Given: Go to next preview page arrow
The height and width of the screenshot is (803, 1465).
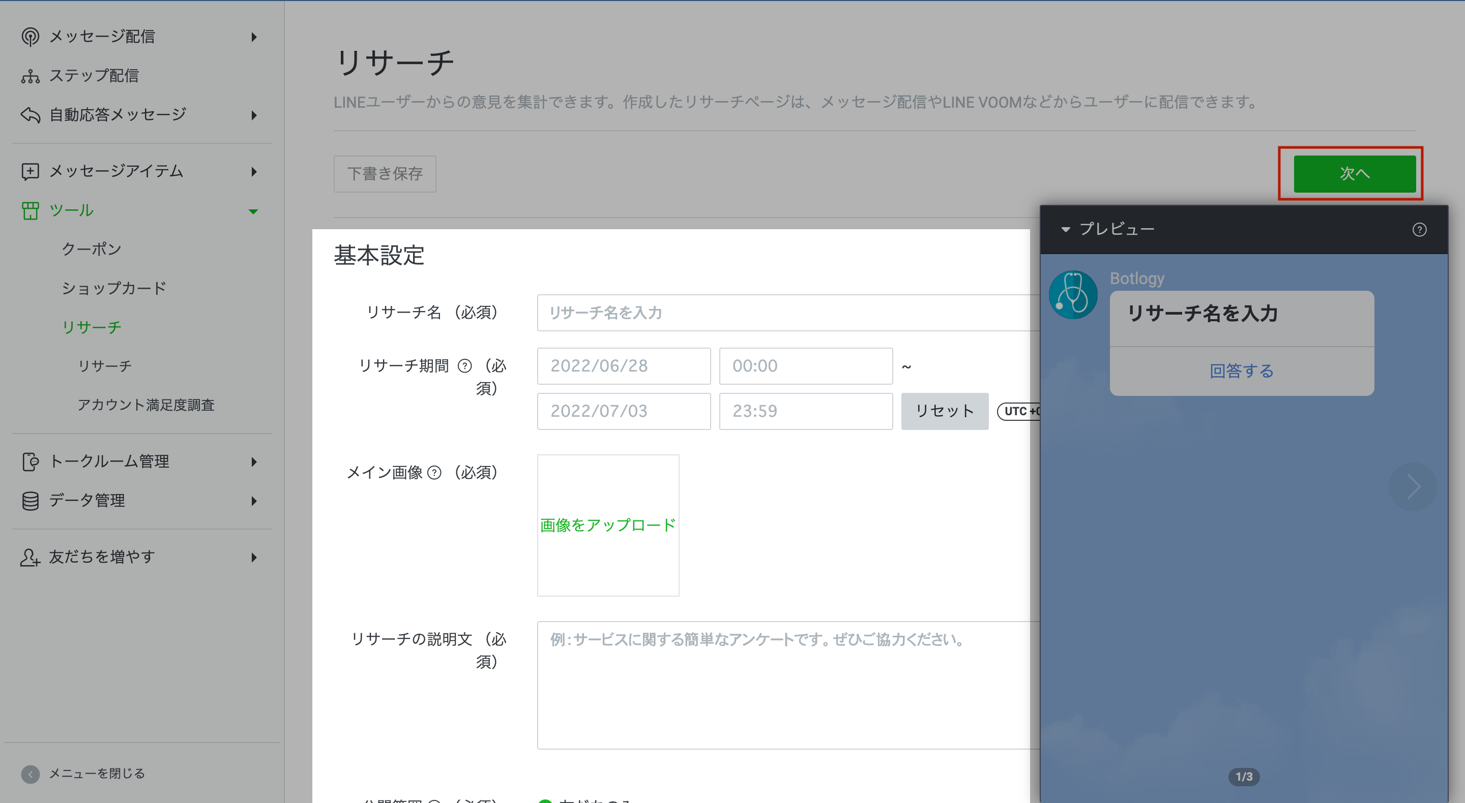Looking at the screenshot, I should pyautogui.click(x=1413, y=486).
